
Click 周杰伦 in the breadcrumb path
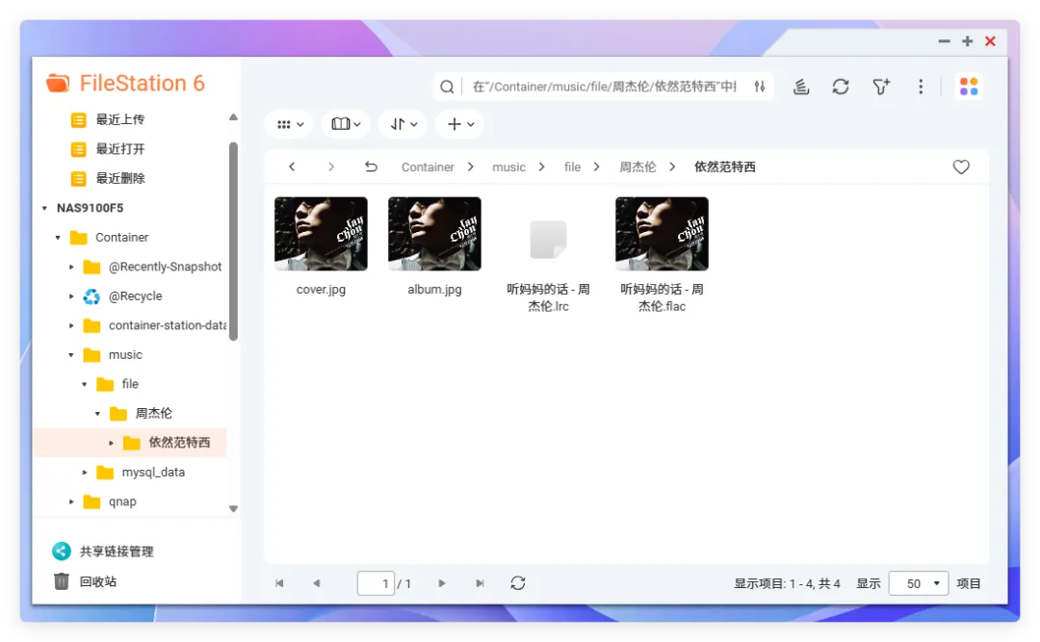tap(637, 167)
